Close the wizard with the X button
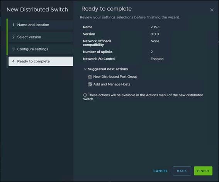The height and width of the screenshot is (182, 219). pyautogui.click(x=212, y=10)
